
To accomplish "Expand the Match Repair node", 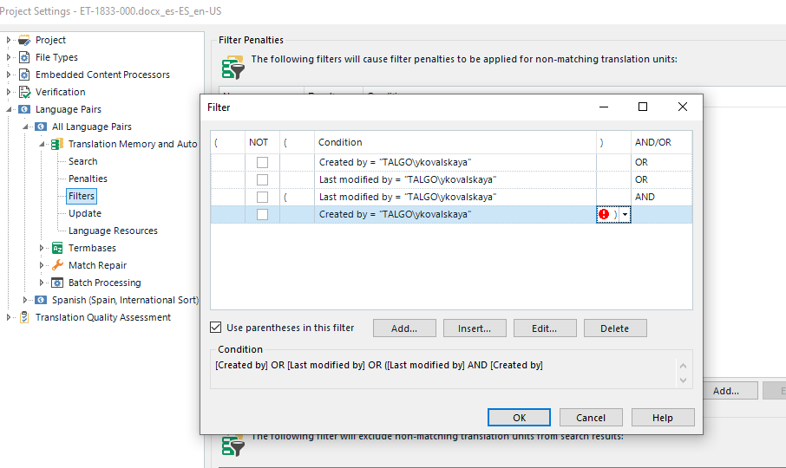I will pyautogui.click(x=41, y=265).
